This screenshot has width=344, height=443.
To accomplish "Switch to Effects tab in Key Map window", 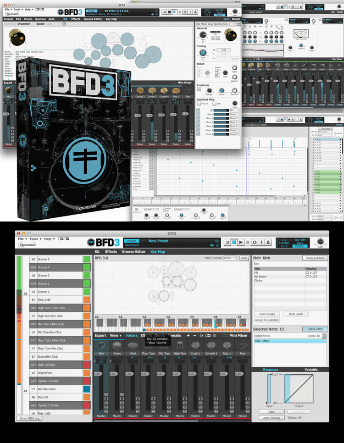I will coord(111,251).
